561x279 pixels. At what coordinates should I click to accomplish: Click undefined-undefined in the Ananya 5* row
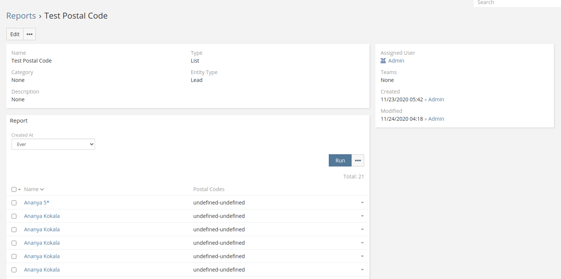(219, 203)
